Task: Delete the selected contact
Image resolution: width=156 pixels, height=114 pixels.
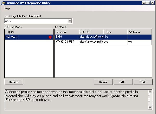Action: [103, 82]
